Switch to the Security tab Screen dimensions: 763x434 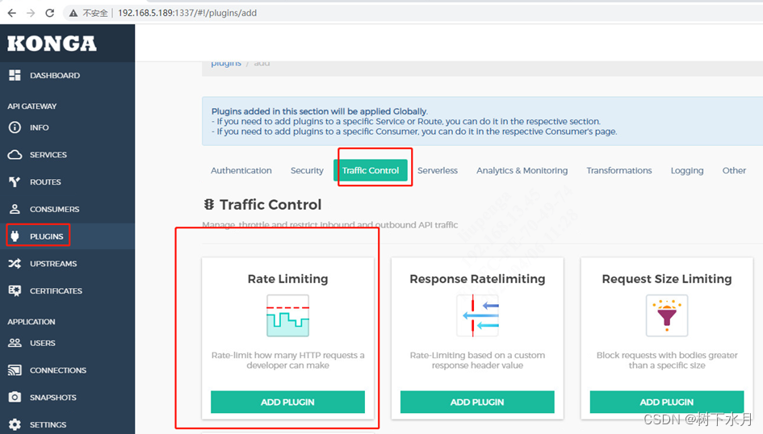click(x=307, y=170)
